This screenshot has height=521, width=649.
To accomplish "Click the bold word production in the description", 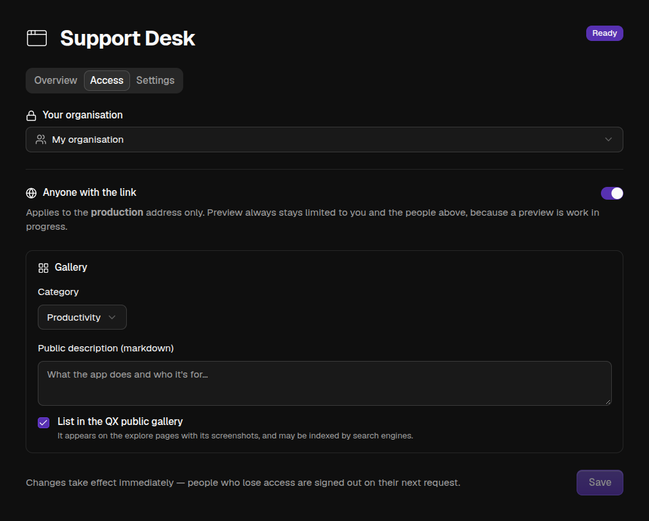I will coord(117,212).
